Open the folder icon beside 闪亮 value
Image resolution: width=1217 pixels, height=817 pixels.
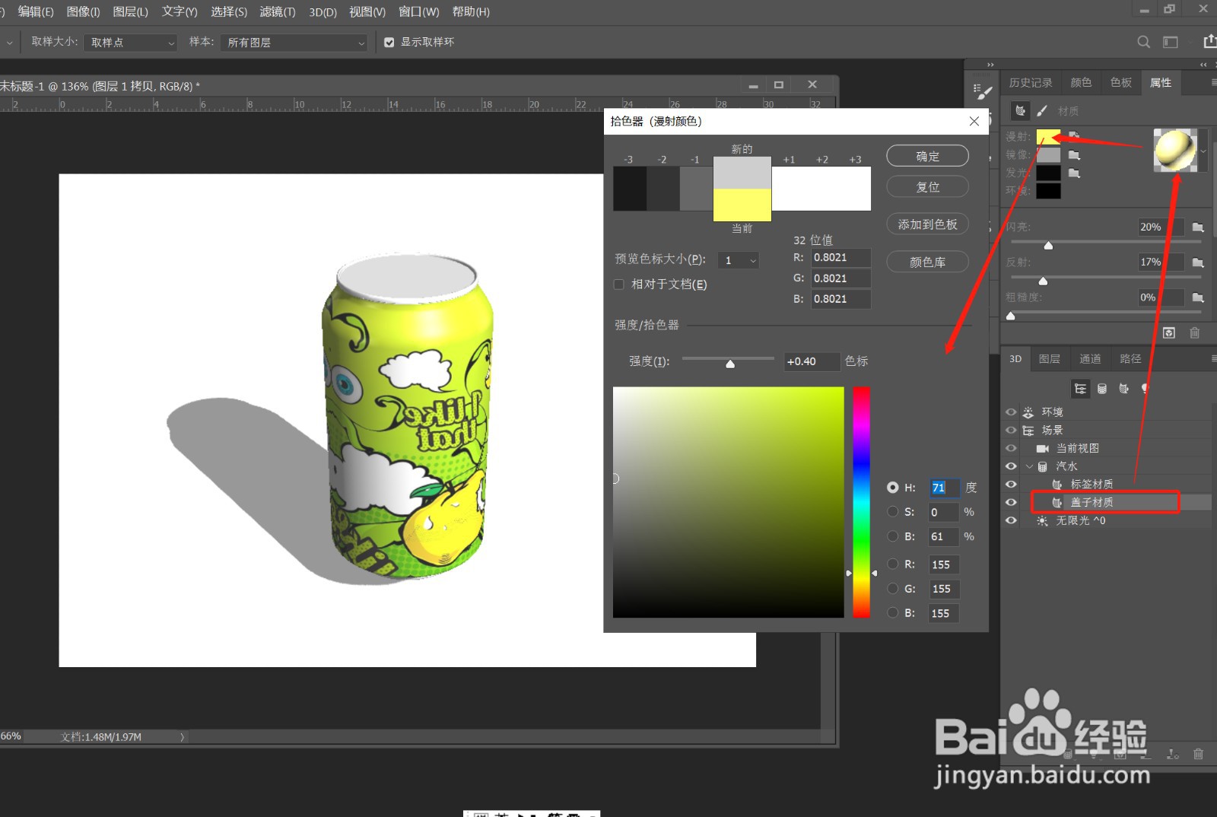pyautogui.click(x=1198, y=227)
